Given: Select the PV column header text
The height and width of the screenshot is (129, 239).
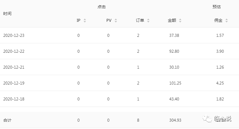Looking at the screenshot, I should point(109,20).
